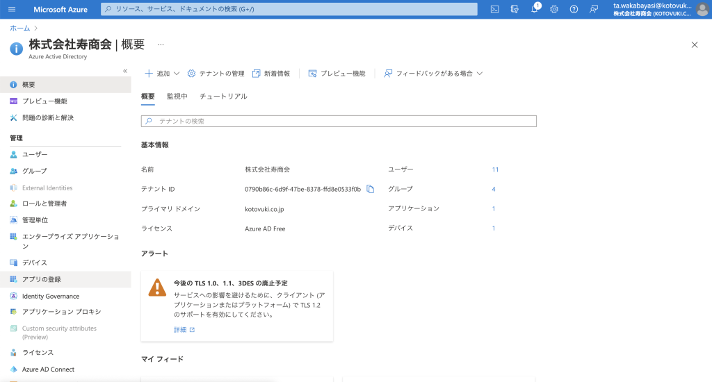Screen dimensions: 712x382
Task: Click the ロールと管理者 sidebar icon
Action: (14, 204)
